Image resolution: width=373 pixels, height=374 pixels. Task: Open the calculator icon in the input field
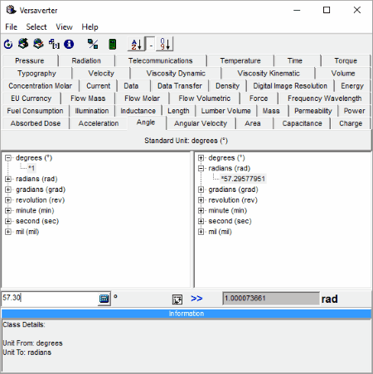pyautogui.click(x=104, y=299)
